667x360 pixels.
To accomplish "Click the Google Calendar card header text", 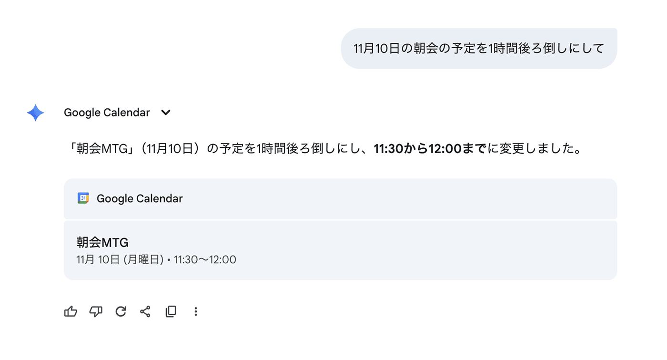I will pyautogui.click(x=140, y=198).
